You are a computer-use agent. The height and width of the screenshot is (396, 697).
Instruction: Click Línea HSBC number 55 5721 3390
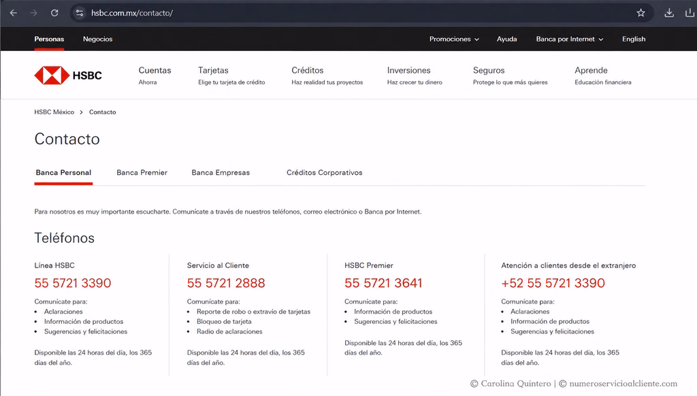(72, 283)
